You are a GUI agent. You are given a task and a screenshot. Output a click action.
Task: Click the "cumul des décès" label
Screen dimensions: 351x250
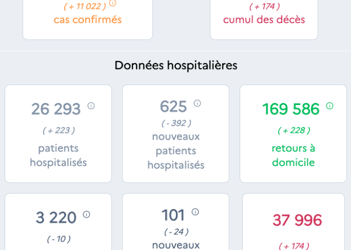pos(264,20)
